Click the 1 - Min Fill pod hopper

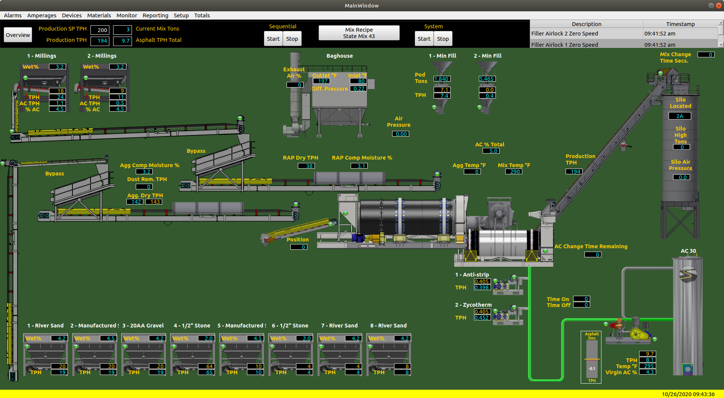(x=442, y=87)
